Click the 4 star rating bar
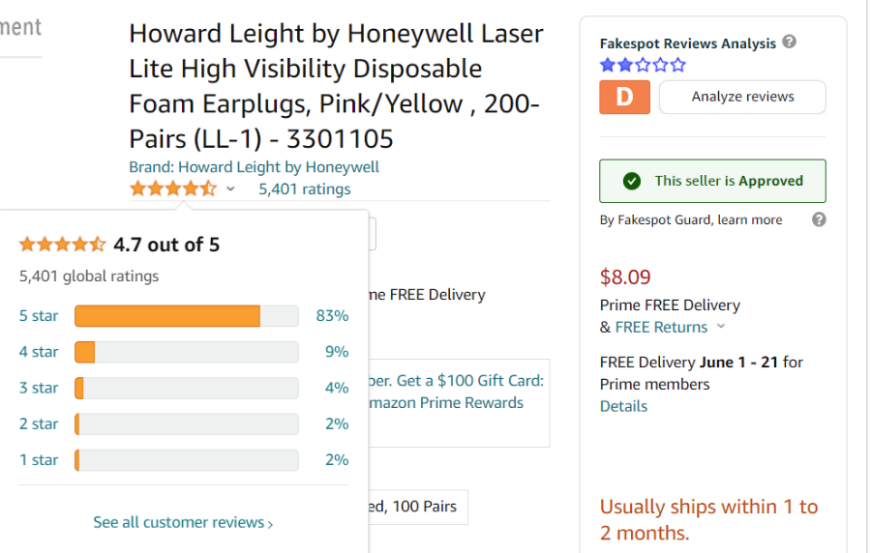Image resolution: width=871 pixels, height=553 pixels. [x=186, y=352]
